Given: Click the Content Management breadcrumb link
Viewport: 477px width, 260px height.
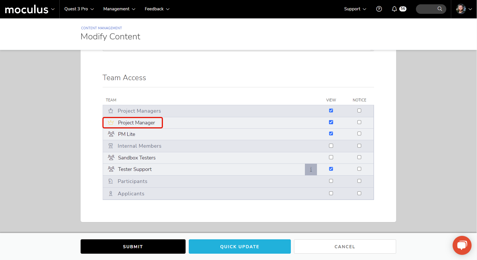Looking at the screenshot, I should (x=101, y=28).
